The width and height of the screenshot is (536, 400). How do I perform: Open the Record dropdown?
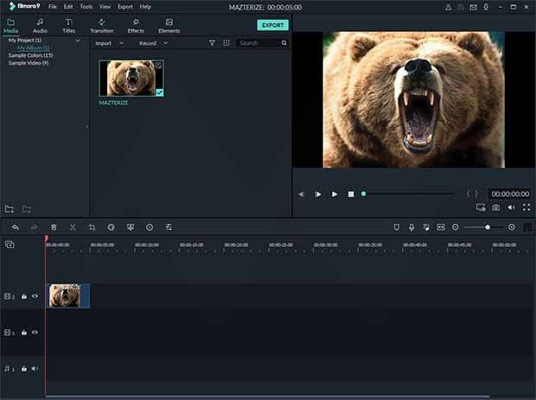pyautogui.click(x=153, y=42)
